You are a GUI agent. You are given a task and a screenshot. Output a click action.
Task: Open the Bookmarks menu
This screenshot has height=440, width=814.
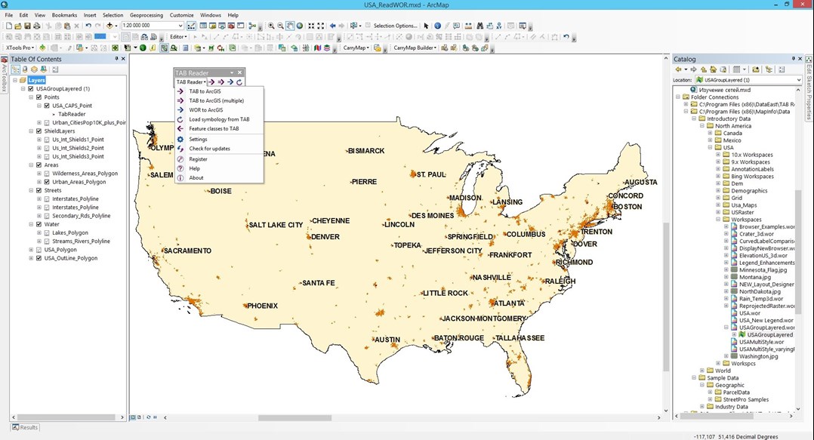tap(64, 15)
